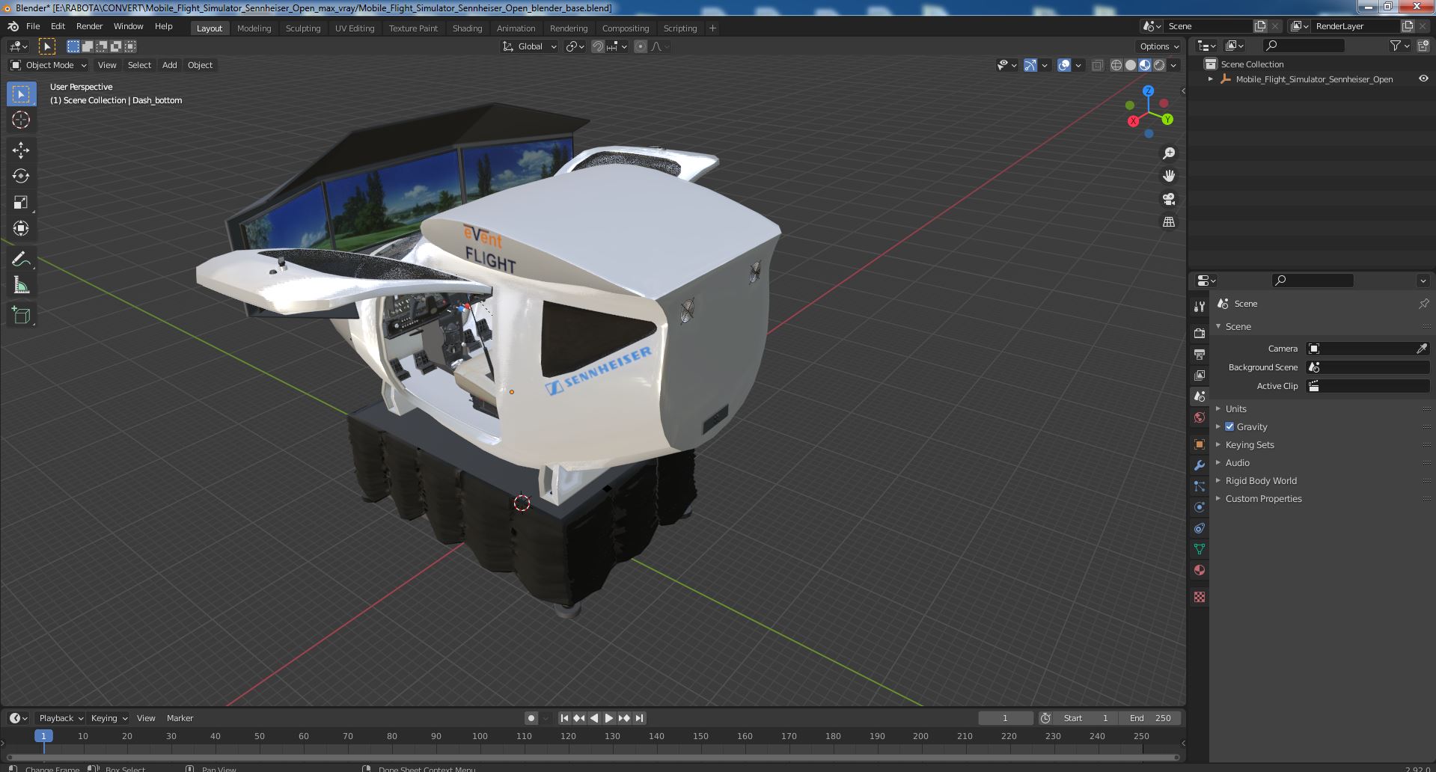Open the Object Mode dropdown
1436x772 pixels.
click(49, 65)
